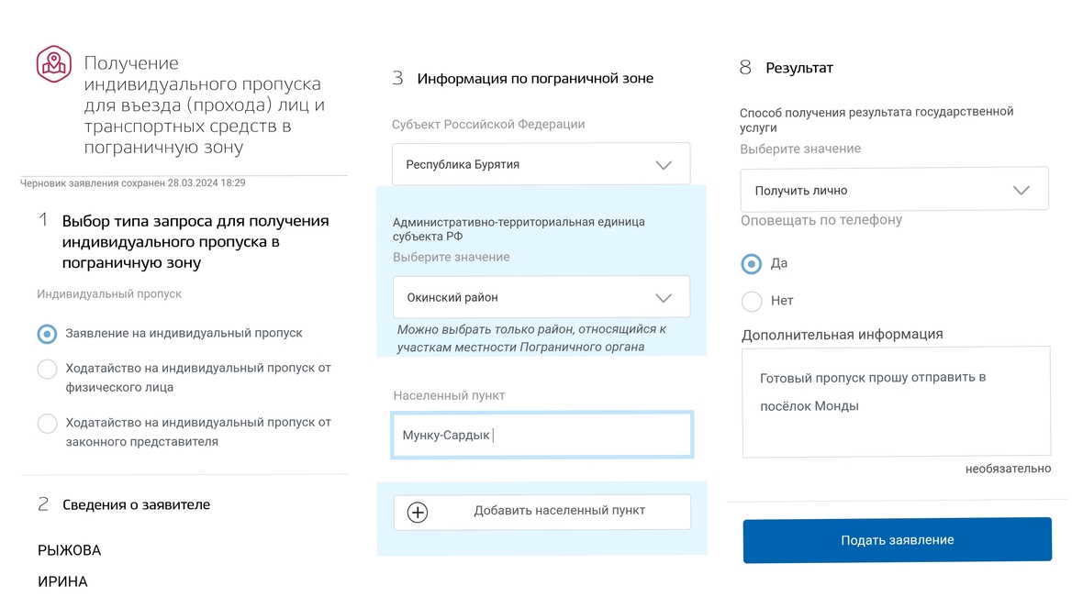
Task: Click the chevron arrow in the Получить лично field
Action: pos(1022,190)
